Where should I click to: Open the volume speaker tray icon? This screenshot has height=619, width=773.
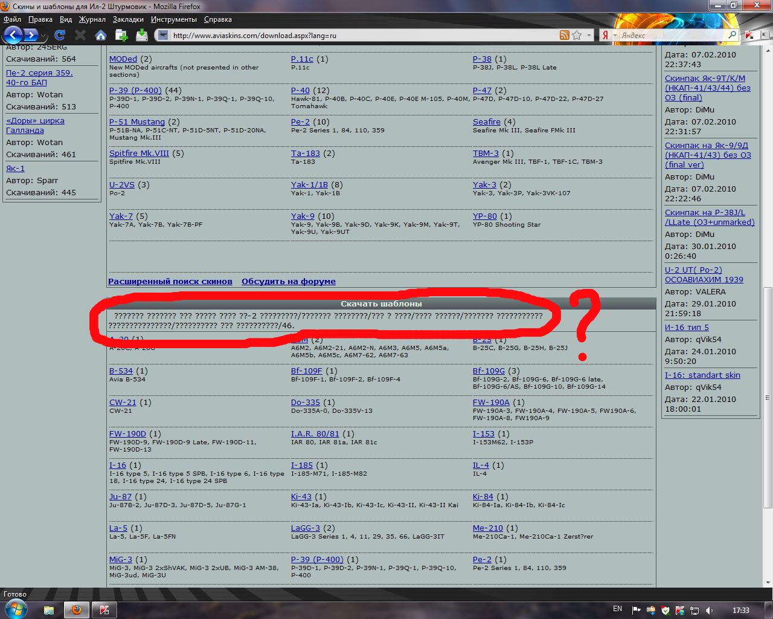pos(710,610)
